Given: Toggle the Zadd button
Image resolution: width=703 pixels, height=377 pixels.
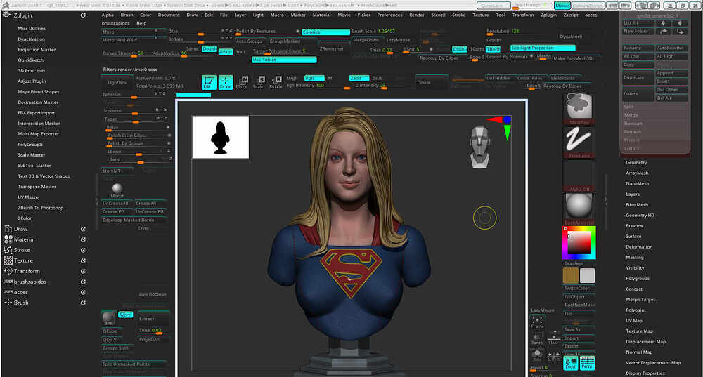Looking at the screenshot, I should pyautogui.click(x=359, y=78).
